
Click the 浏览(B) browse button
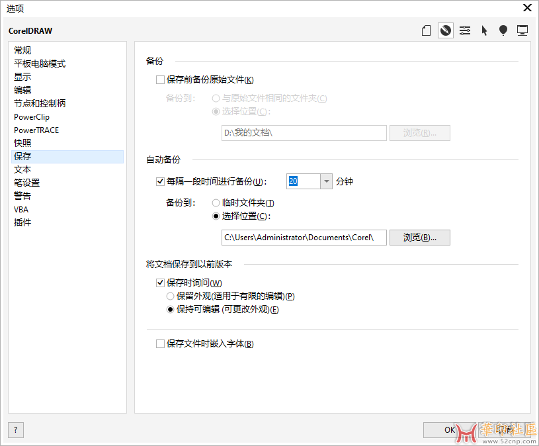(420, 238)
